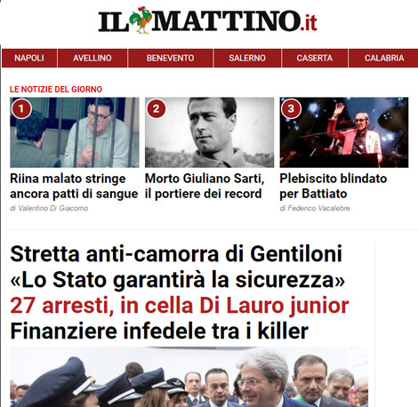
Task: Select the Benevento menu item
Action: pyautogui.click(x=171, y=58)
